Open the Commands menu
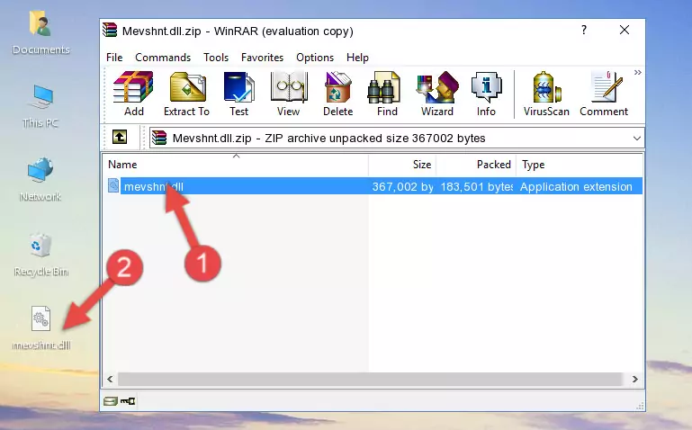 (163, 58)
